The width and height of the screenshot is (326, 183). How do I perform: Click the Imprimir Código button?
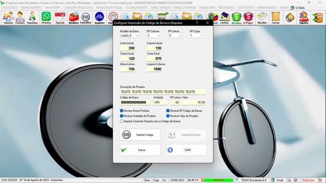pos(140,135)
